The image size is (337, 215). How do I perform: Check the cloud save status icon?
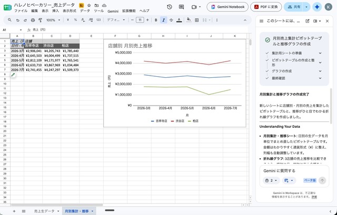pos(104,5)
